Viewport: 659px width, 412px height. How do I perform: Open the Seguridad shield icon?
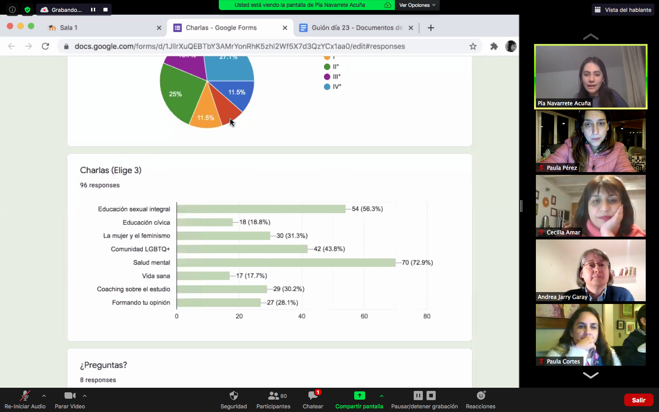coord(233,396)
